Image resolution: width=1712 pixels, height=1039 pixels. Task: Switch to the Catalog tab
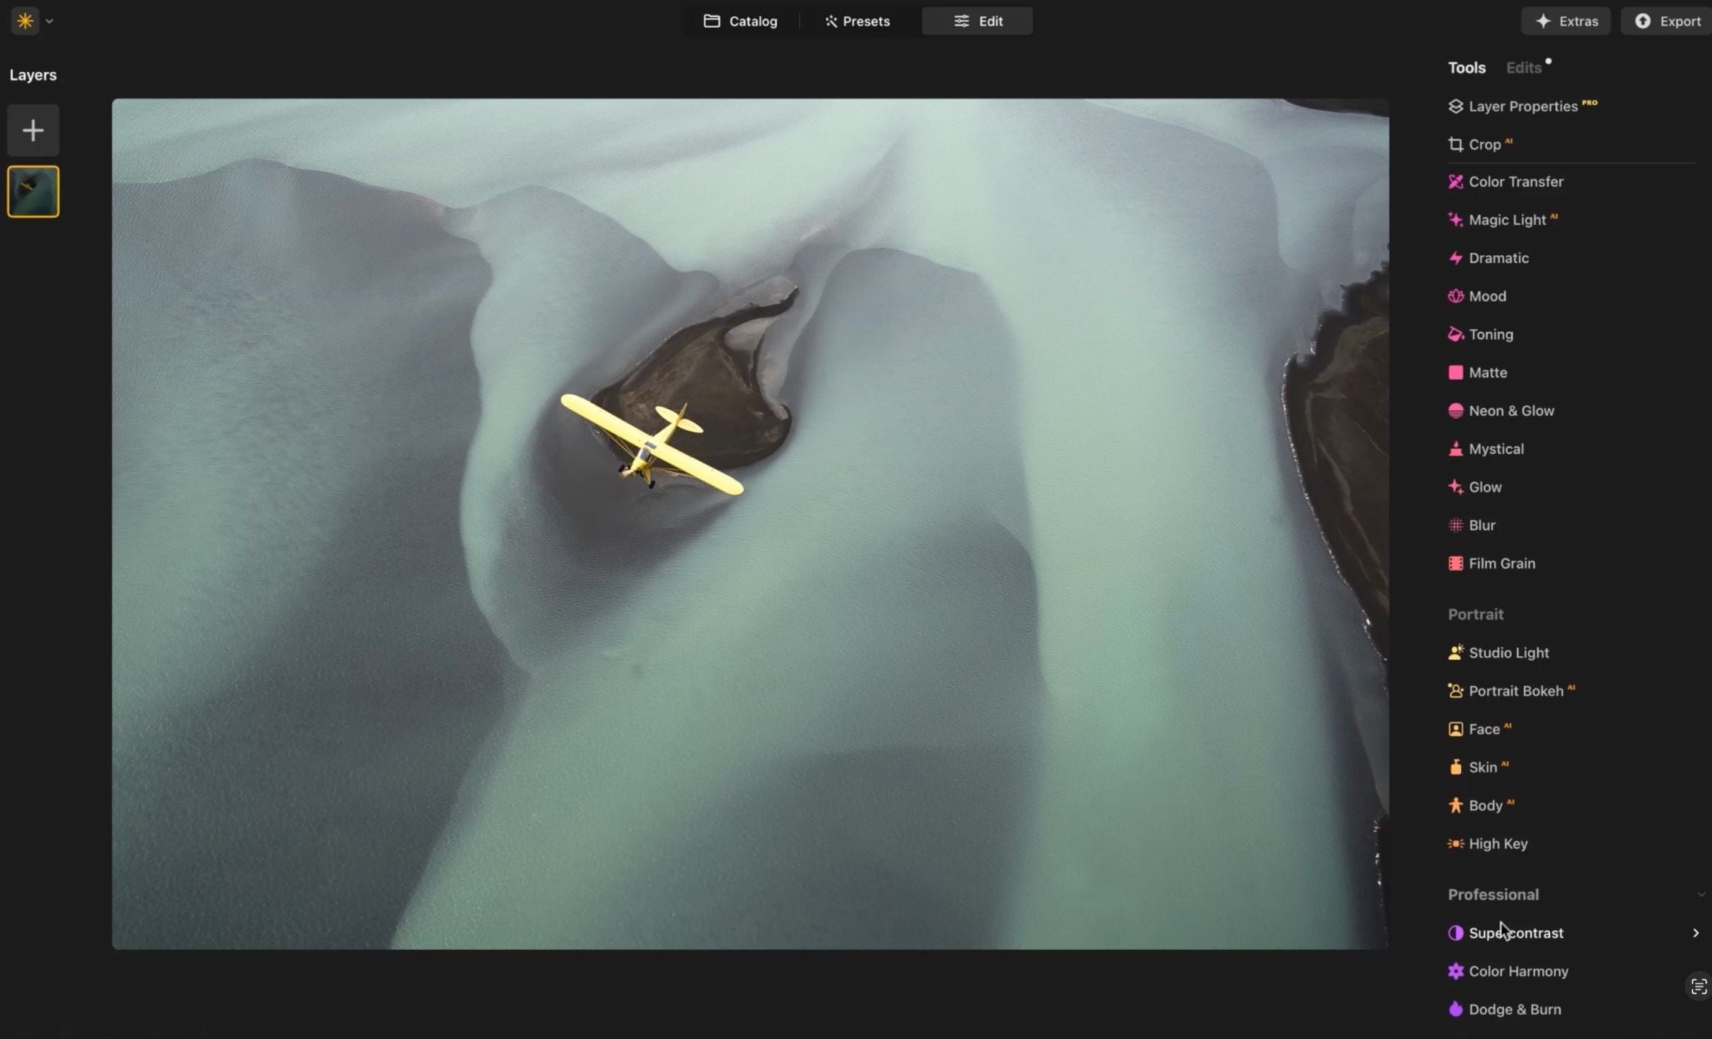point(740,21)
